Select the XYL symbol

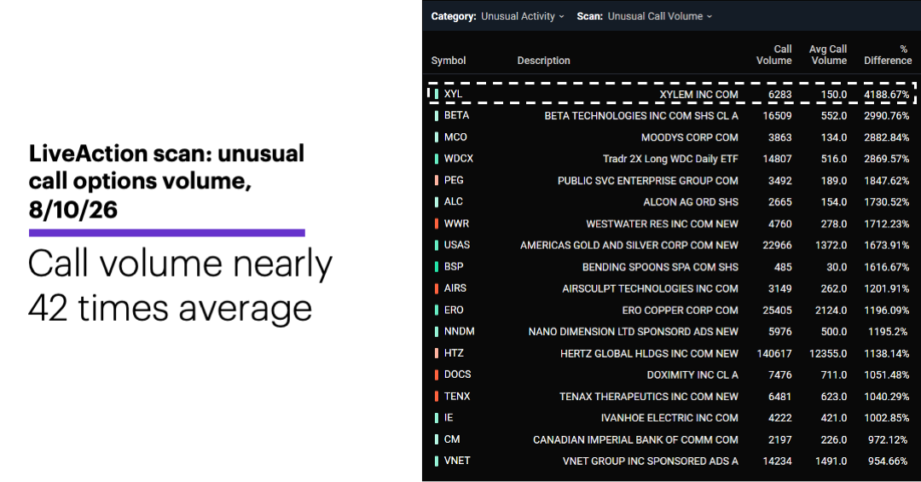click(453, 94)
